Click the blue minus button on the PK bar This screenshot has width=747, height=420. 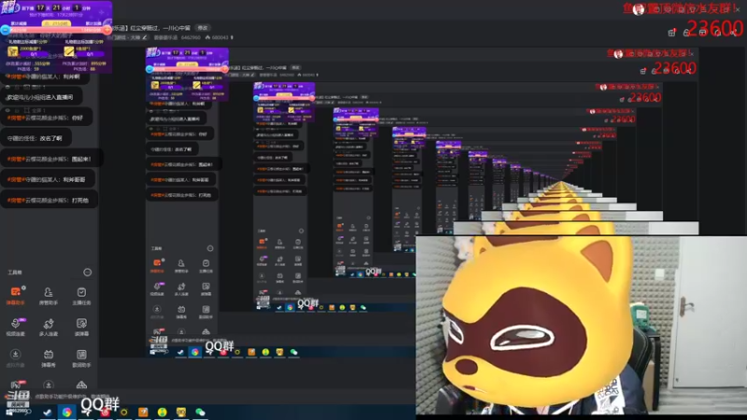(6, 30)
